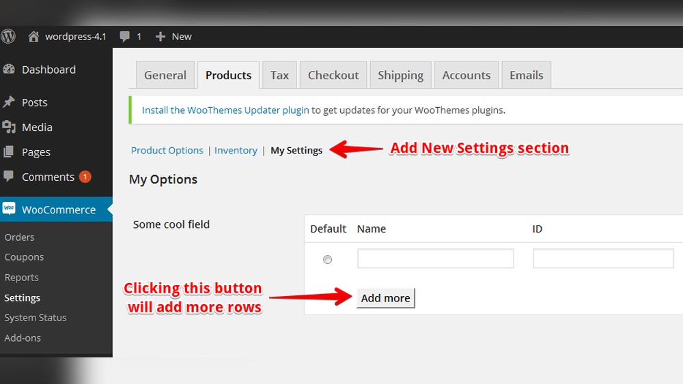Go to Add-ons submenu
The image size is (683, 384).
pos(23,338)
